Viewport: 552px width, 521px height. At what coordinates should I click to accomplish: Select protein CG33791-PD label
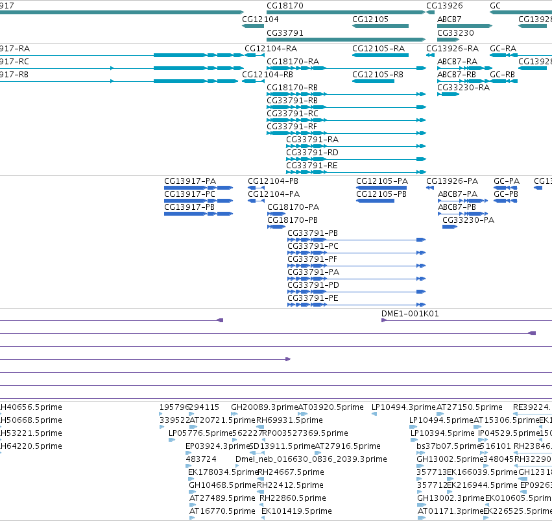(x=313, y=285)
